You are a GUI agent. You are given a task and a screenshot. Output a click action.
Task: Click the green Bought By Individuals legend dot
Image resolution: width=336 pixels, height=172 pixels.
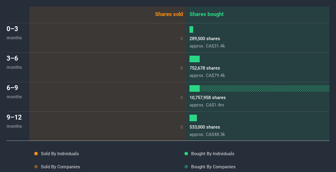pyautogui.click(x=186, y=154)
